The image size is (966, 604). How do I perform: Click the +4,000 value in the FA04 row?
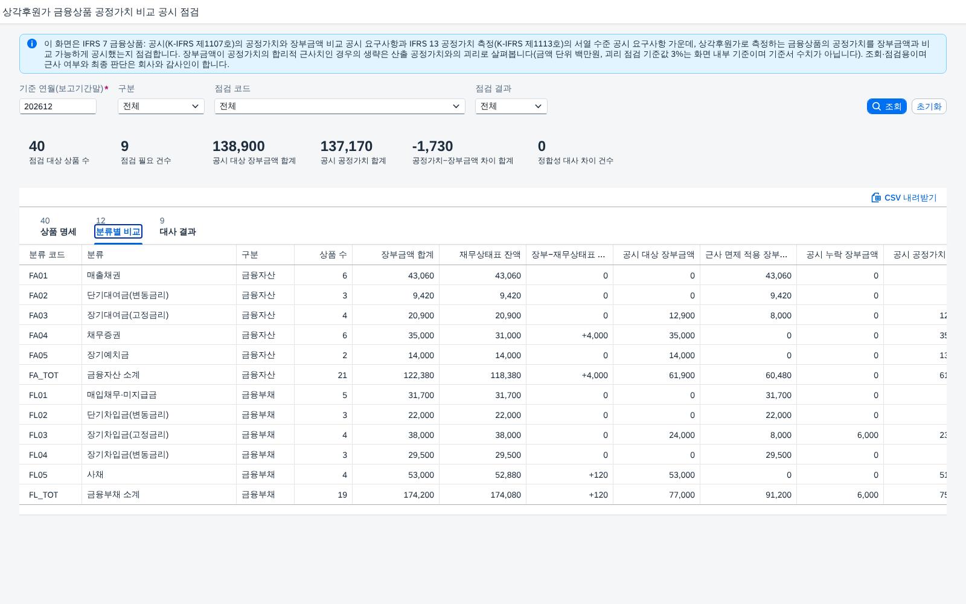pyautogui.click(x=570, y=335)
